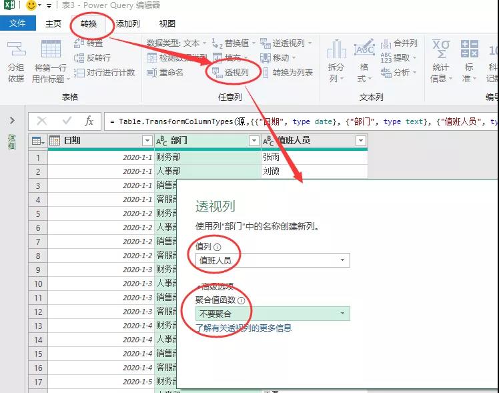Click the 检测数据类型 button
Screen dimensions: 499x393
[177, 58]
